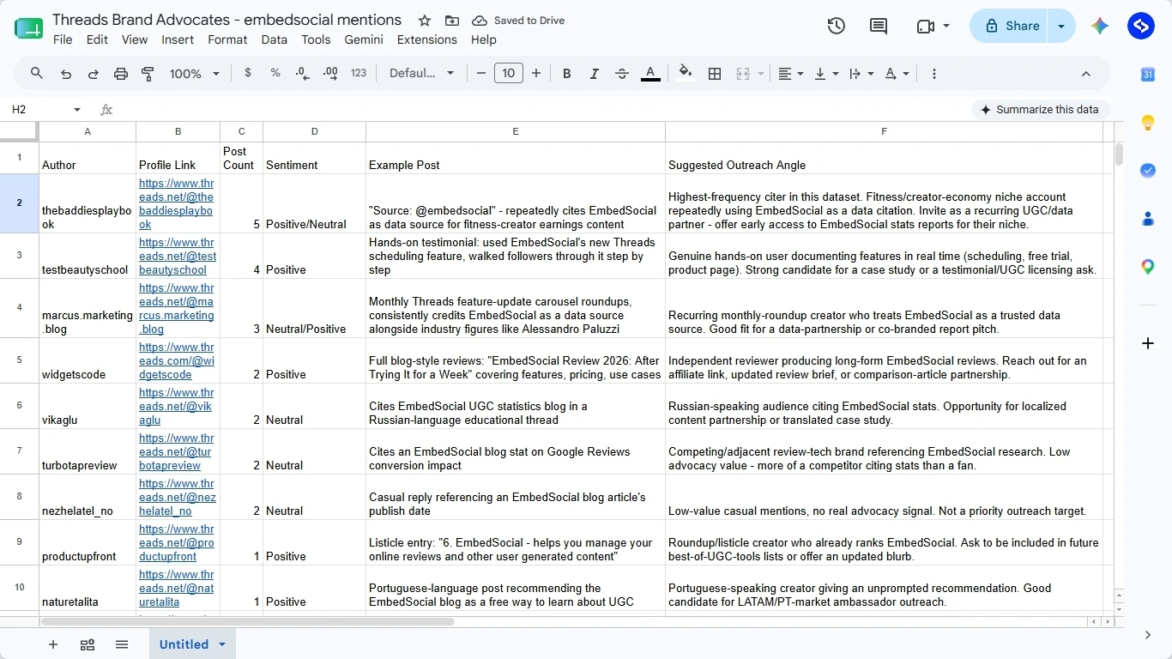Screen dimensions: 1172x659
Task: Expand the Share options arrow
Action: coord(1061,26)
